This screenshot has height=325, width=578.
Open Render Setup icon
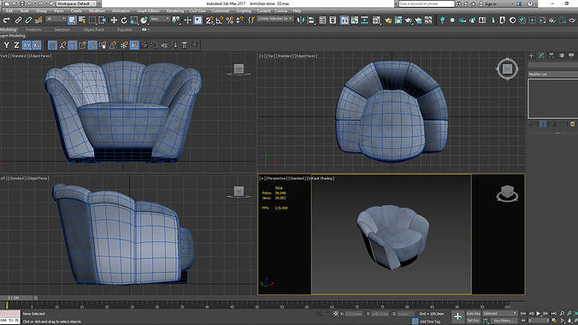tap(388, 21)
